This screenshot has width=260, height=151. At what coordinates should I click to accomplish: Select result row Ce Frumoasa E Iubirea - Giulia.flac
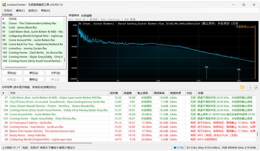coord(129,123)
